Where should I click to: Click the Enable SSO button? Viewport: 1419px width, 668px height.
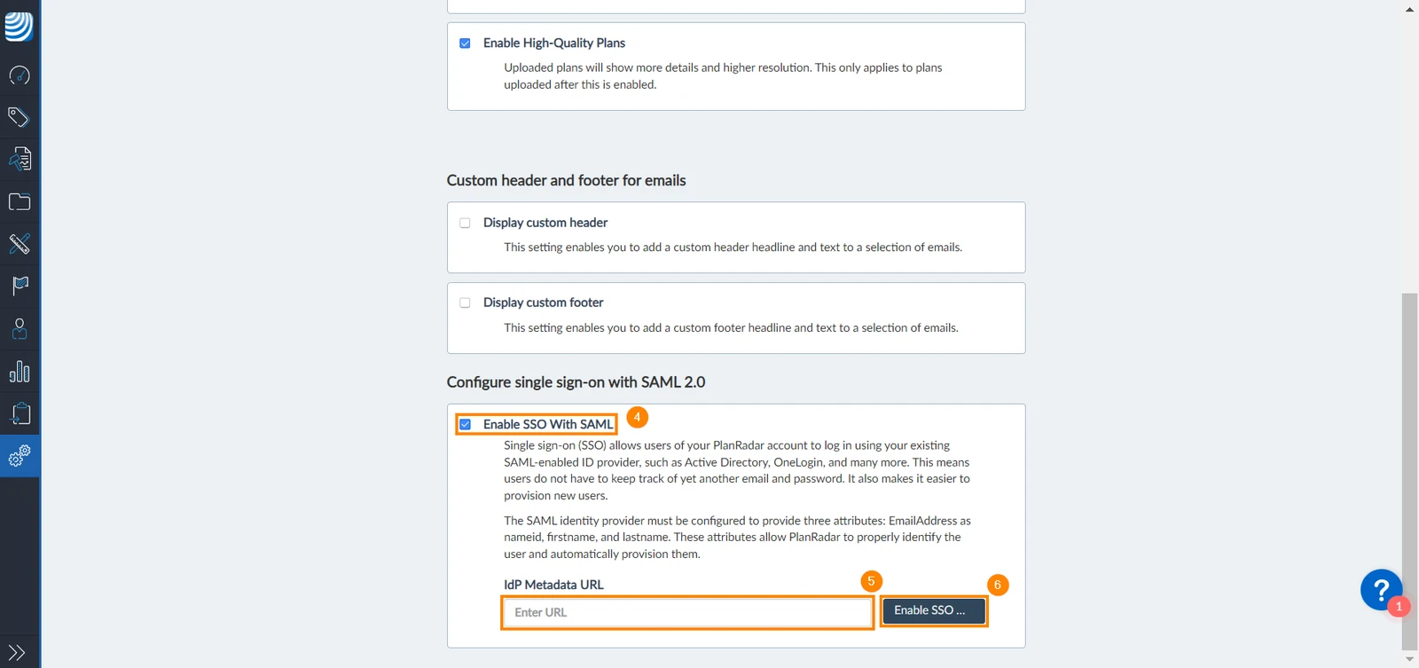click(934, 610)
